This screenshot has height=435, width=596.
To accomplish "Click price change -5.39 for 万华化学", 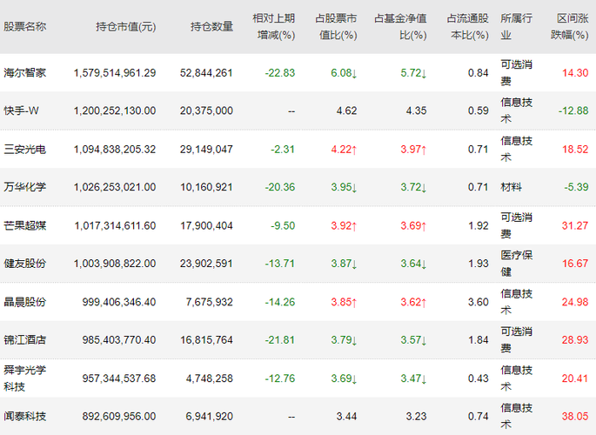I will click(x=577, y=187).
